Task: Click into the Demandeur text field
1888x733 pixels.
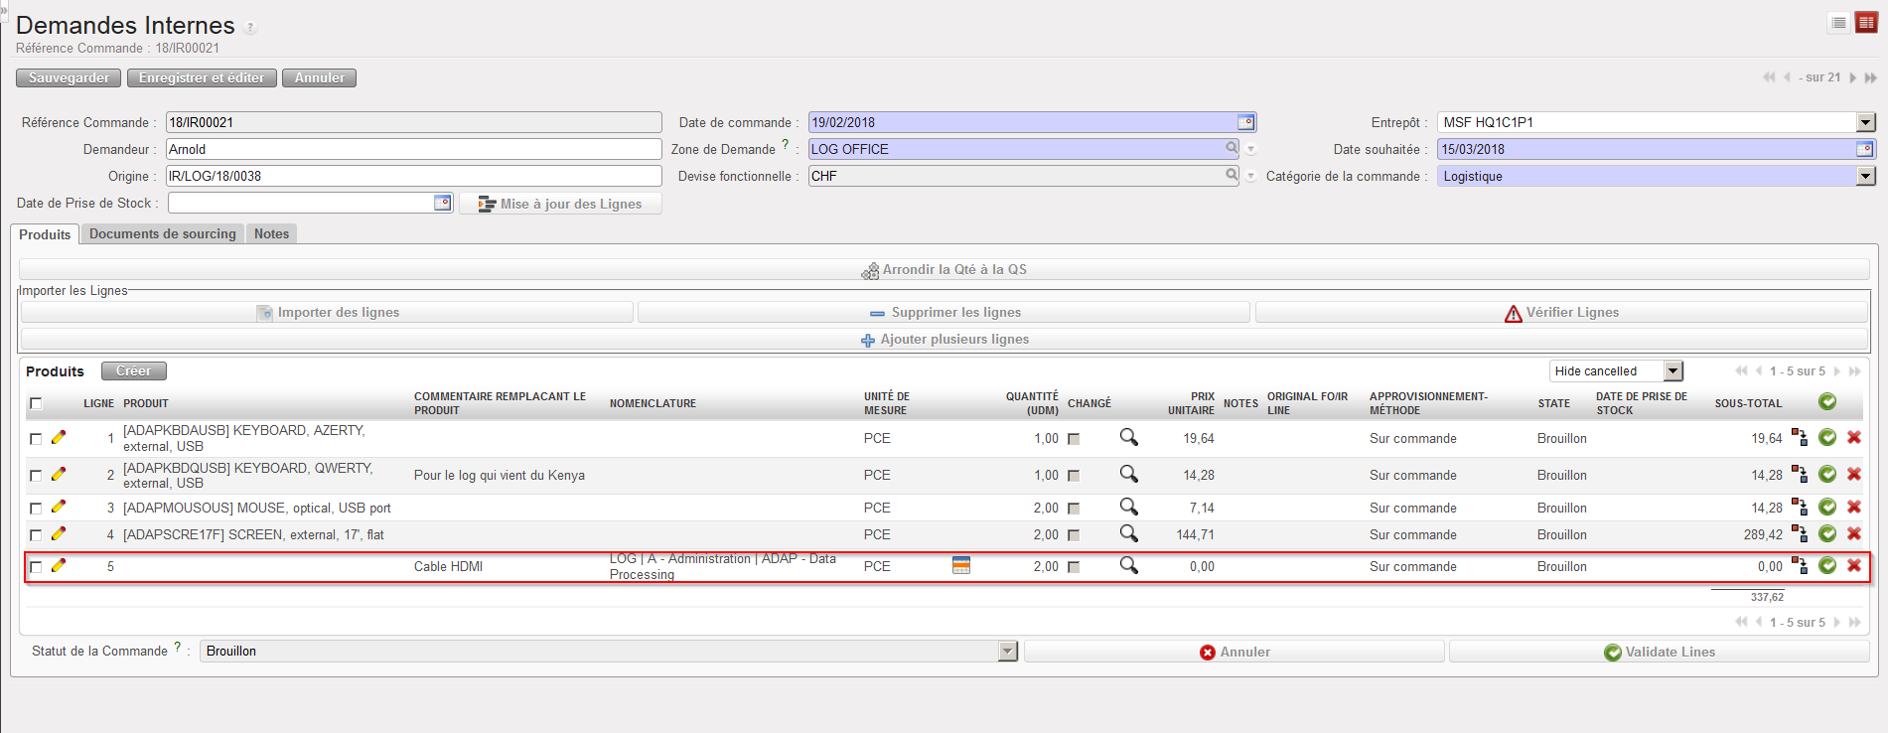Action: [x=413, y=149]
